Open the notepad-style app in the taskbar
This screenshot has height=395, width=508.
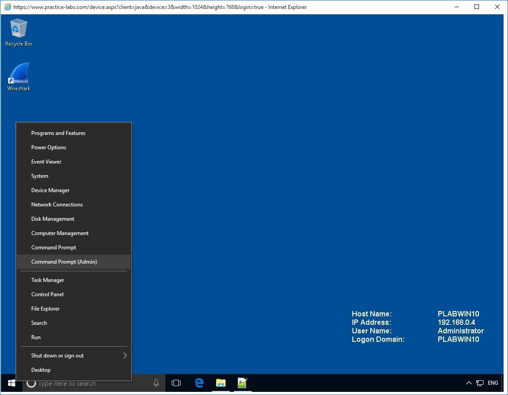(242, 383)
